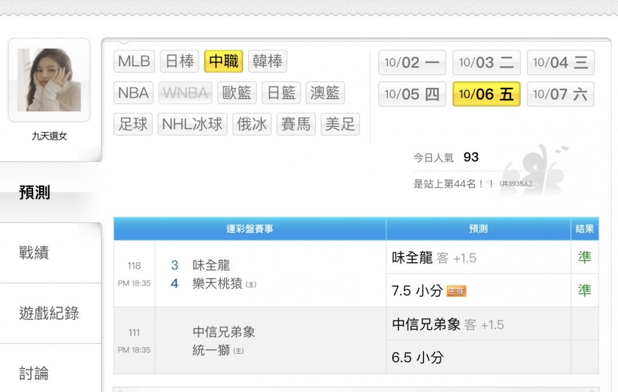Open the 討論 sidebar section
Image resolution: width=618 pixels, height=392 pixels.
(x=34, y=373)
